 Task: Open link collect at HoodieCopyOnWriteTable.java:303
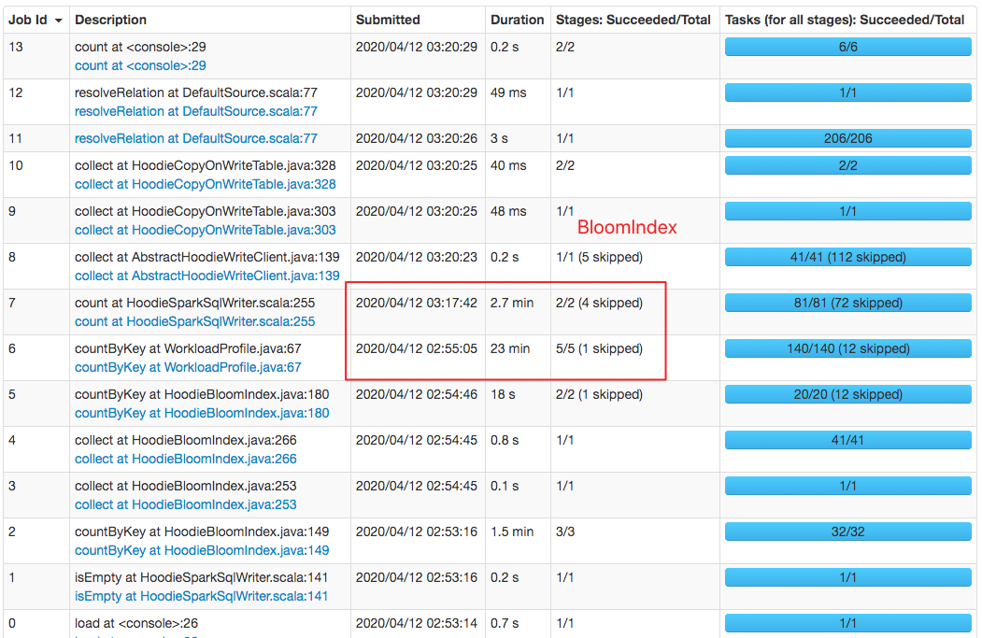pos(206,230)
